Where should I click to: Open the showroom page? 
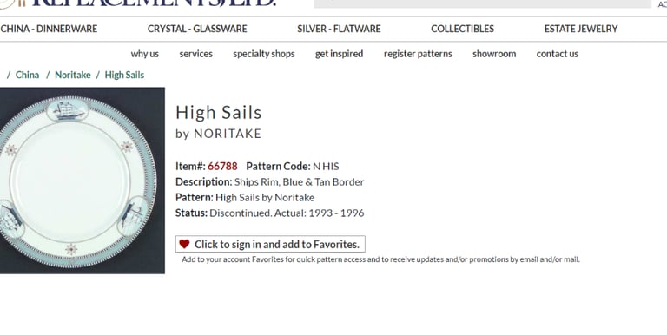494,54
